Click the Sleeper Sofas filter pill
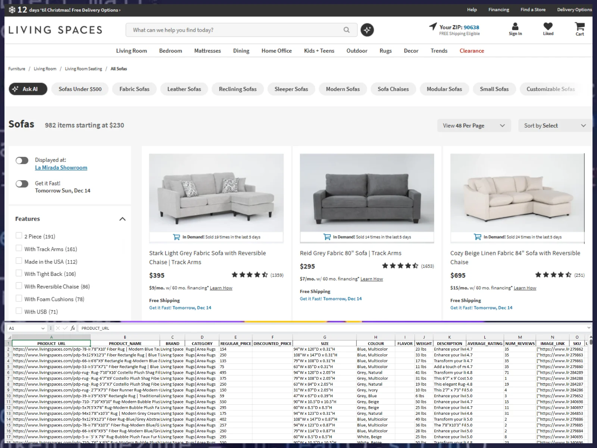Screen dimensions: 597x448 click(x=291, y=89)
